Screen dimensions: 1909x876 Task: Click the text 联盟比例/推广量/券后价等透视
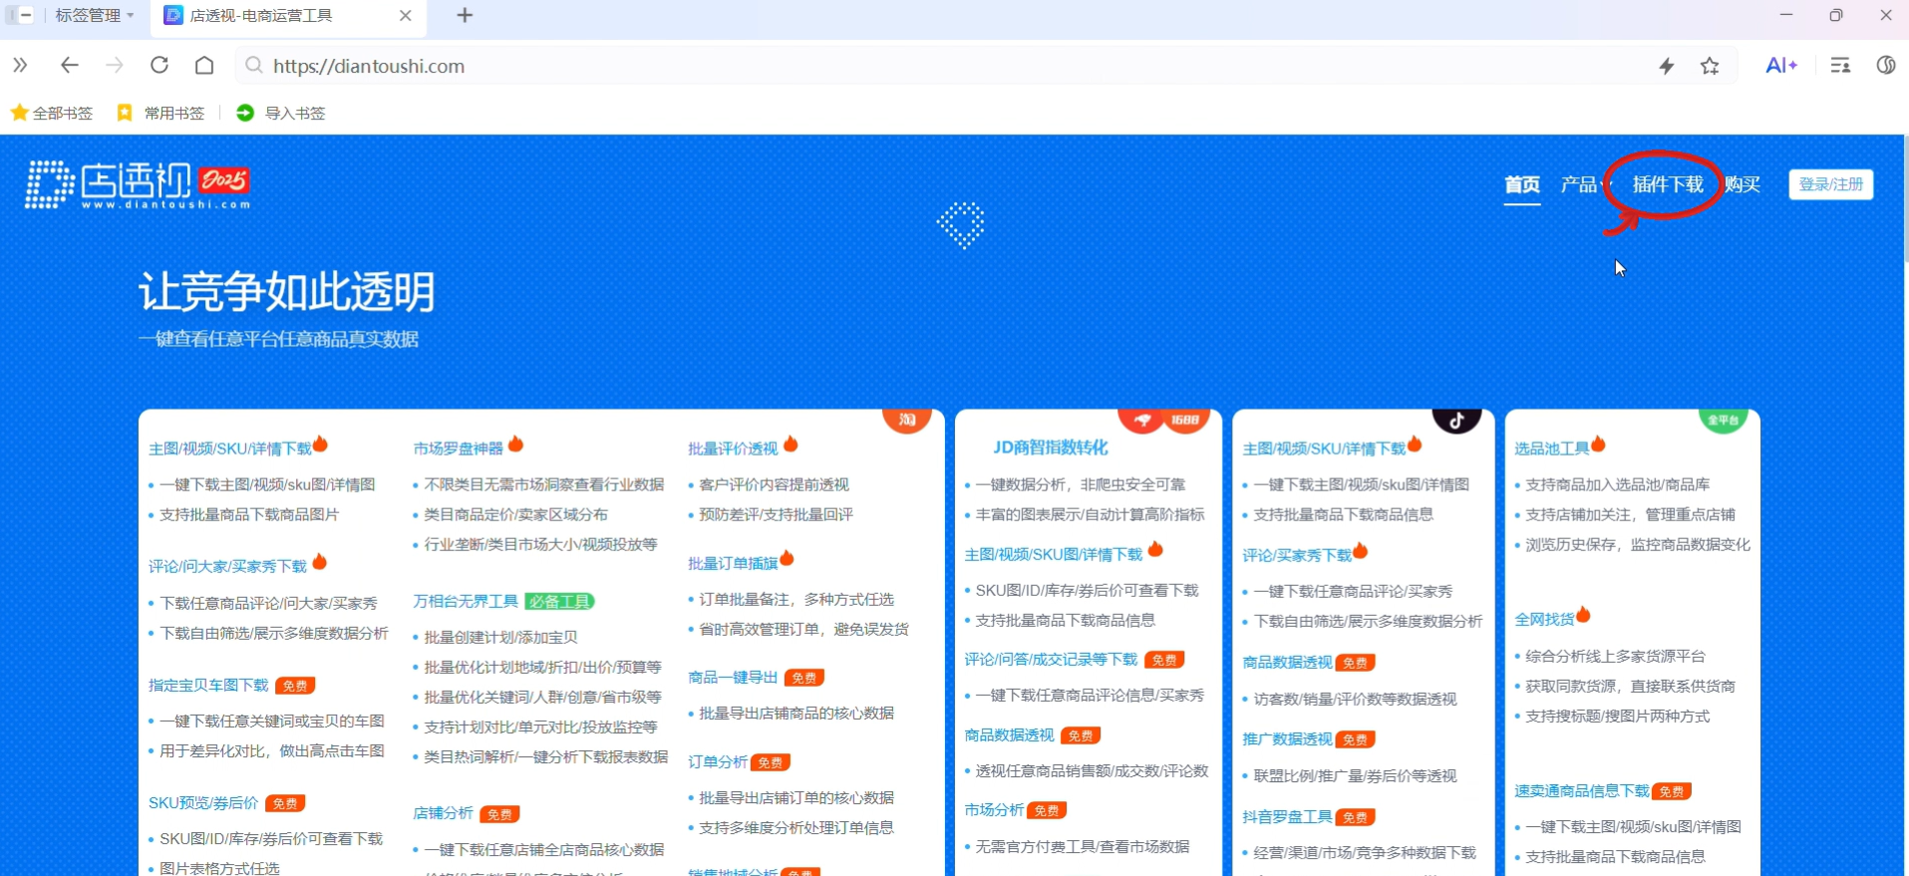(x=1355, y=775)
